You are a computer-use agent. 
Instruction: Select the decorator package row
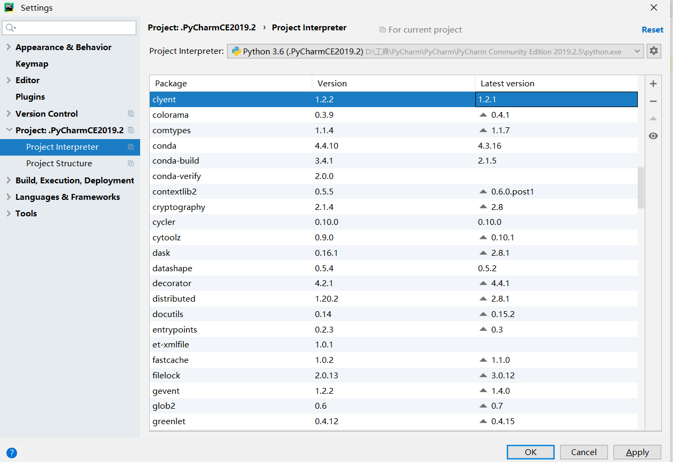tap(393, 283)
